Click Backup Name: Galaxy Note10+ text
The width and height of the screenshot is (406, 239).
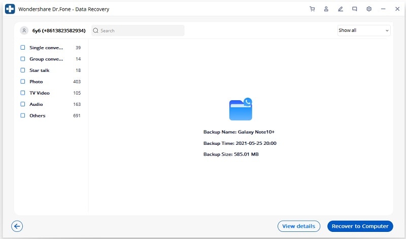239,132
